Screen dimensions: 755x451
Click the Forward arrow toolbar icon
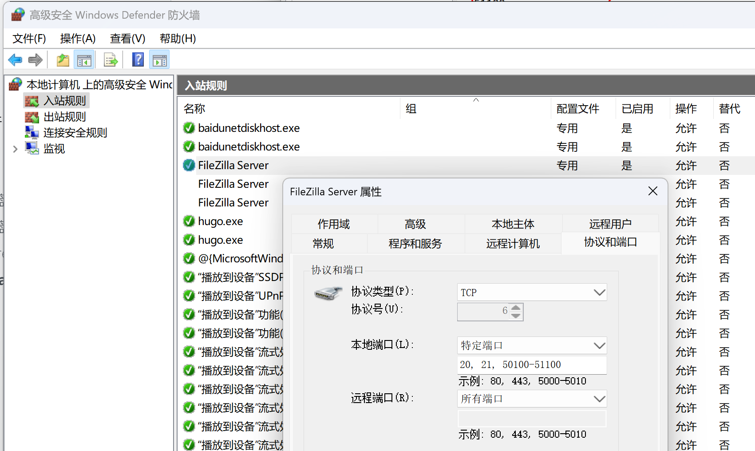tap(35, 59)
